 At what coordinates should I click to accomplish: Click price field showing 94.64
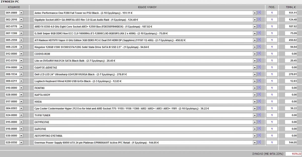pos(291,47)
